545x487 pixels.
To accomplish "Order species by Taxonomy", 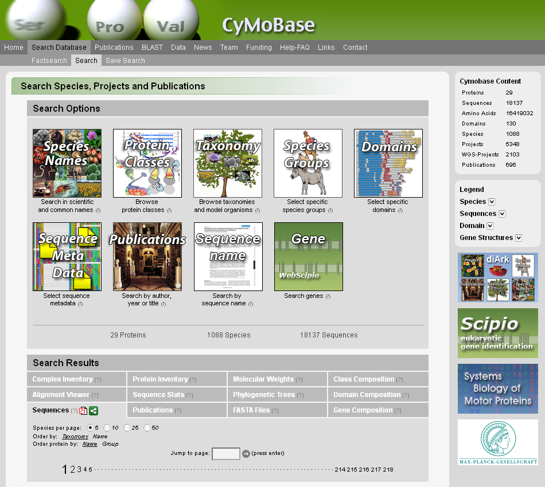I will (x=75, y=437).
